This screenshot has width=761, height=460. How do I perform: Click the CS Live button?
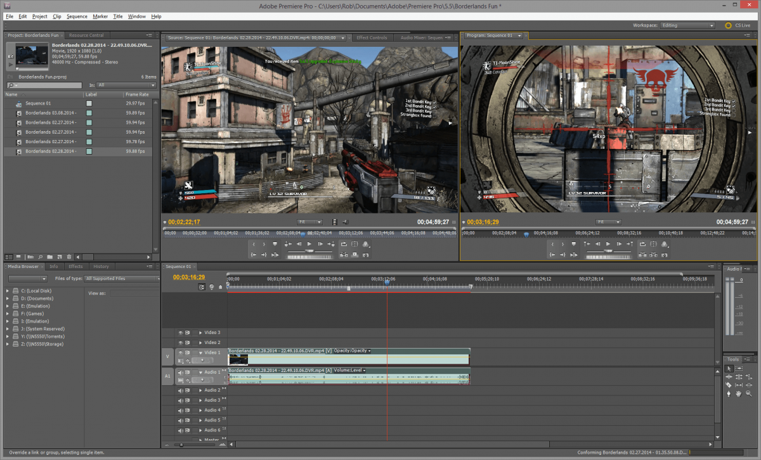(x=738, y=25)
